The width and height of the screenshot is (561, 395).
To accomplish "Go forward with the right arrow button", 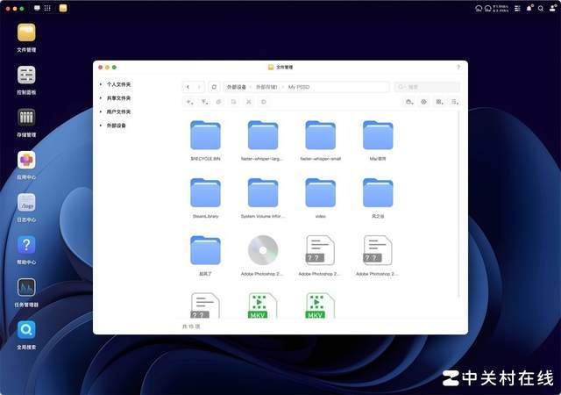I will (199, 87).
